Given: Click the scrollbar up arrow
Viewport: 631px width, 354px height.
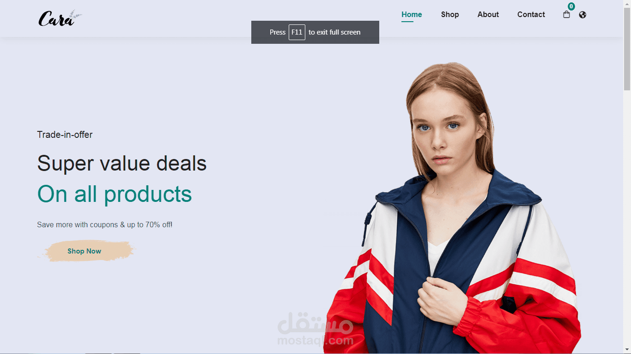Looking at the screenshot, I should tap(627, 3).
